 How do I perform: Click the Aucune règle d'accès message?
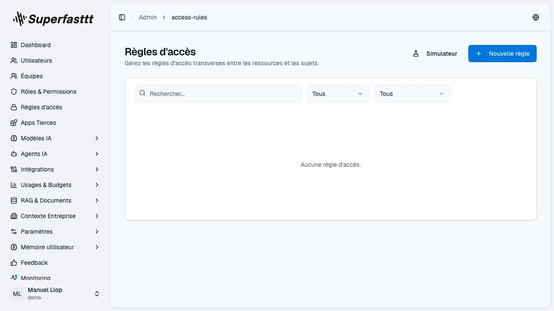pyautogui.click(x=331, y=165)
